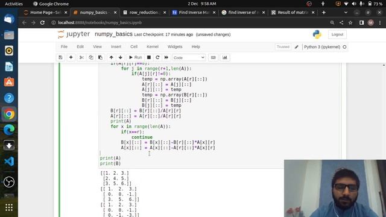The image size is (386, 217).
Task: Open the Edit menu
Action: coord(80,47)
